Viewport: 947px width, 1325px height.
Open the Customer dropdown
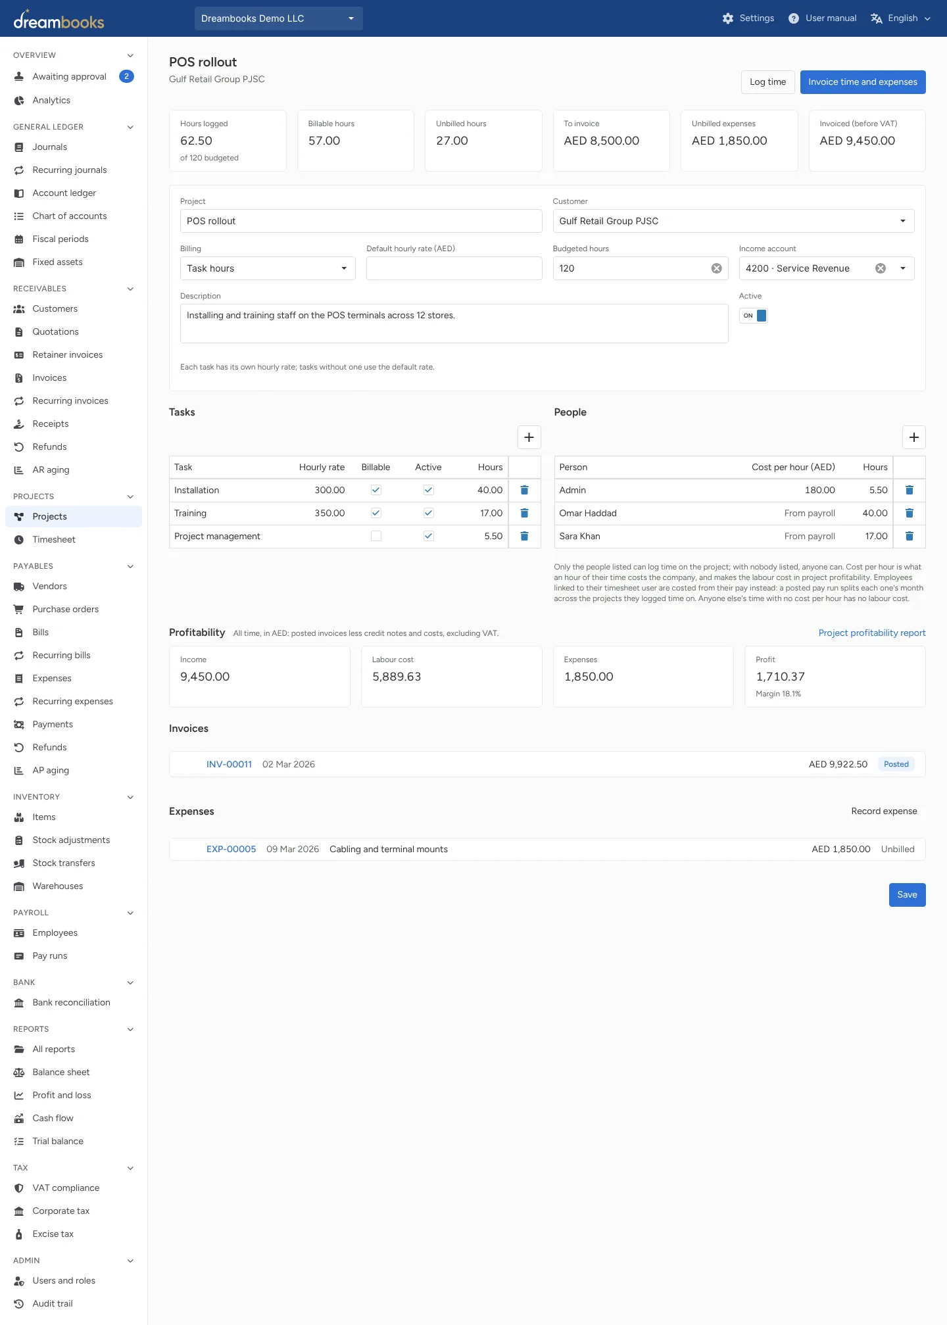pos(733,221)
